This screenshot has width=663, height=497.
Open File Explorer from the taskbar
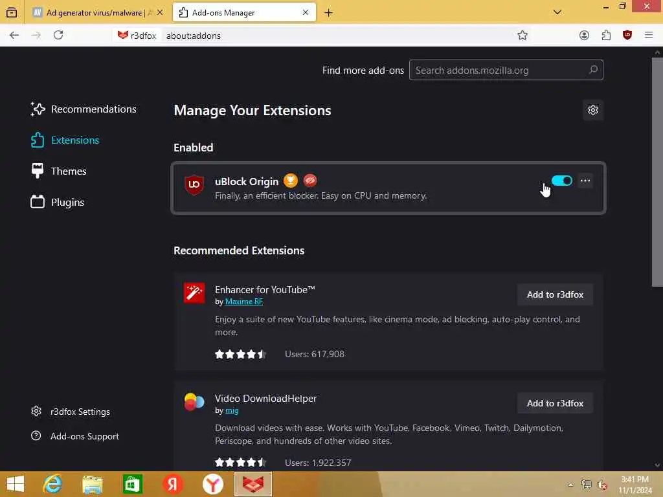[x=92, y=484]
